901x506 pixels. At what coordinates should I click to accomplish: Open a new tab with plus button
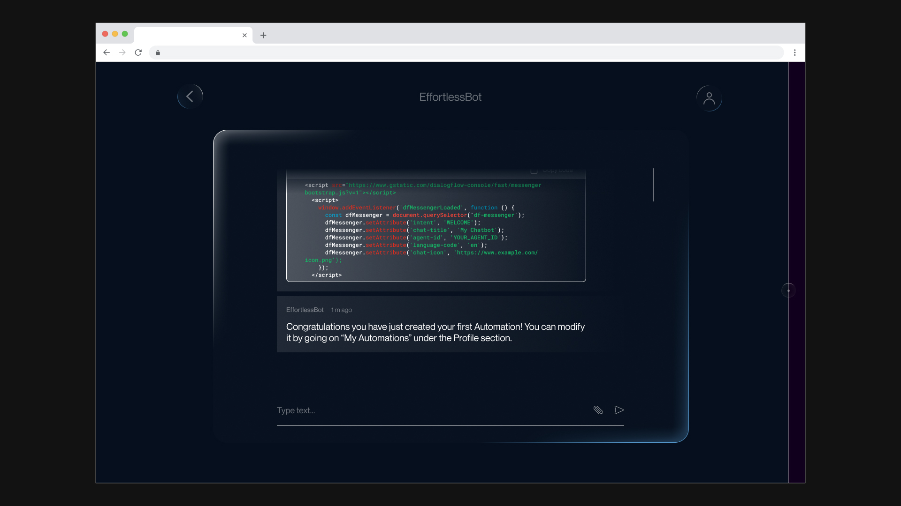tap(263, 35)
